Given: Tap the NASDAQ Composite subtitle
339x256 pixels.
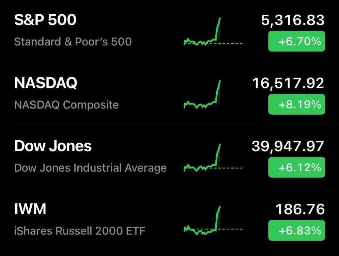Looking at the screenshot, I should click(x=66, y=105).
